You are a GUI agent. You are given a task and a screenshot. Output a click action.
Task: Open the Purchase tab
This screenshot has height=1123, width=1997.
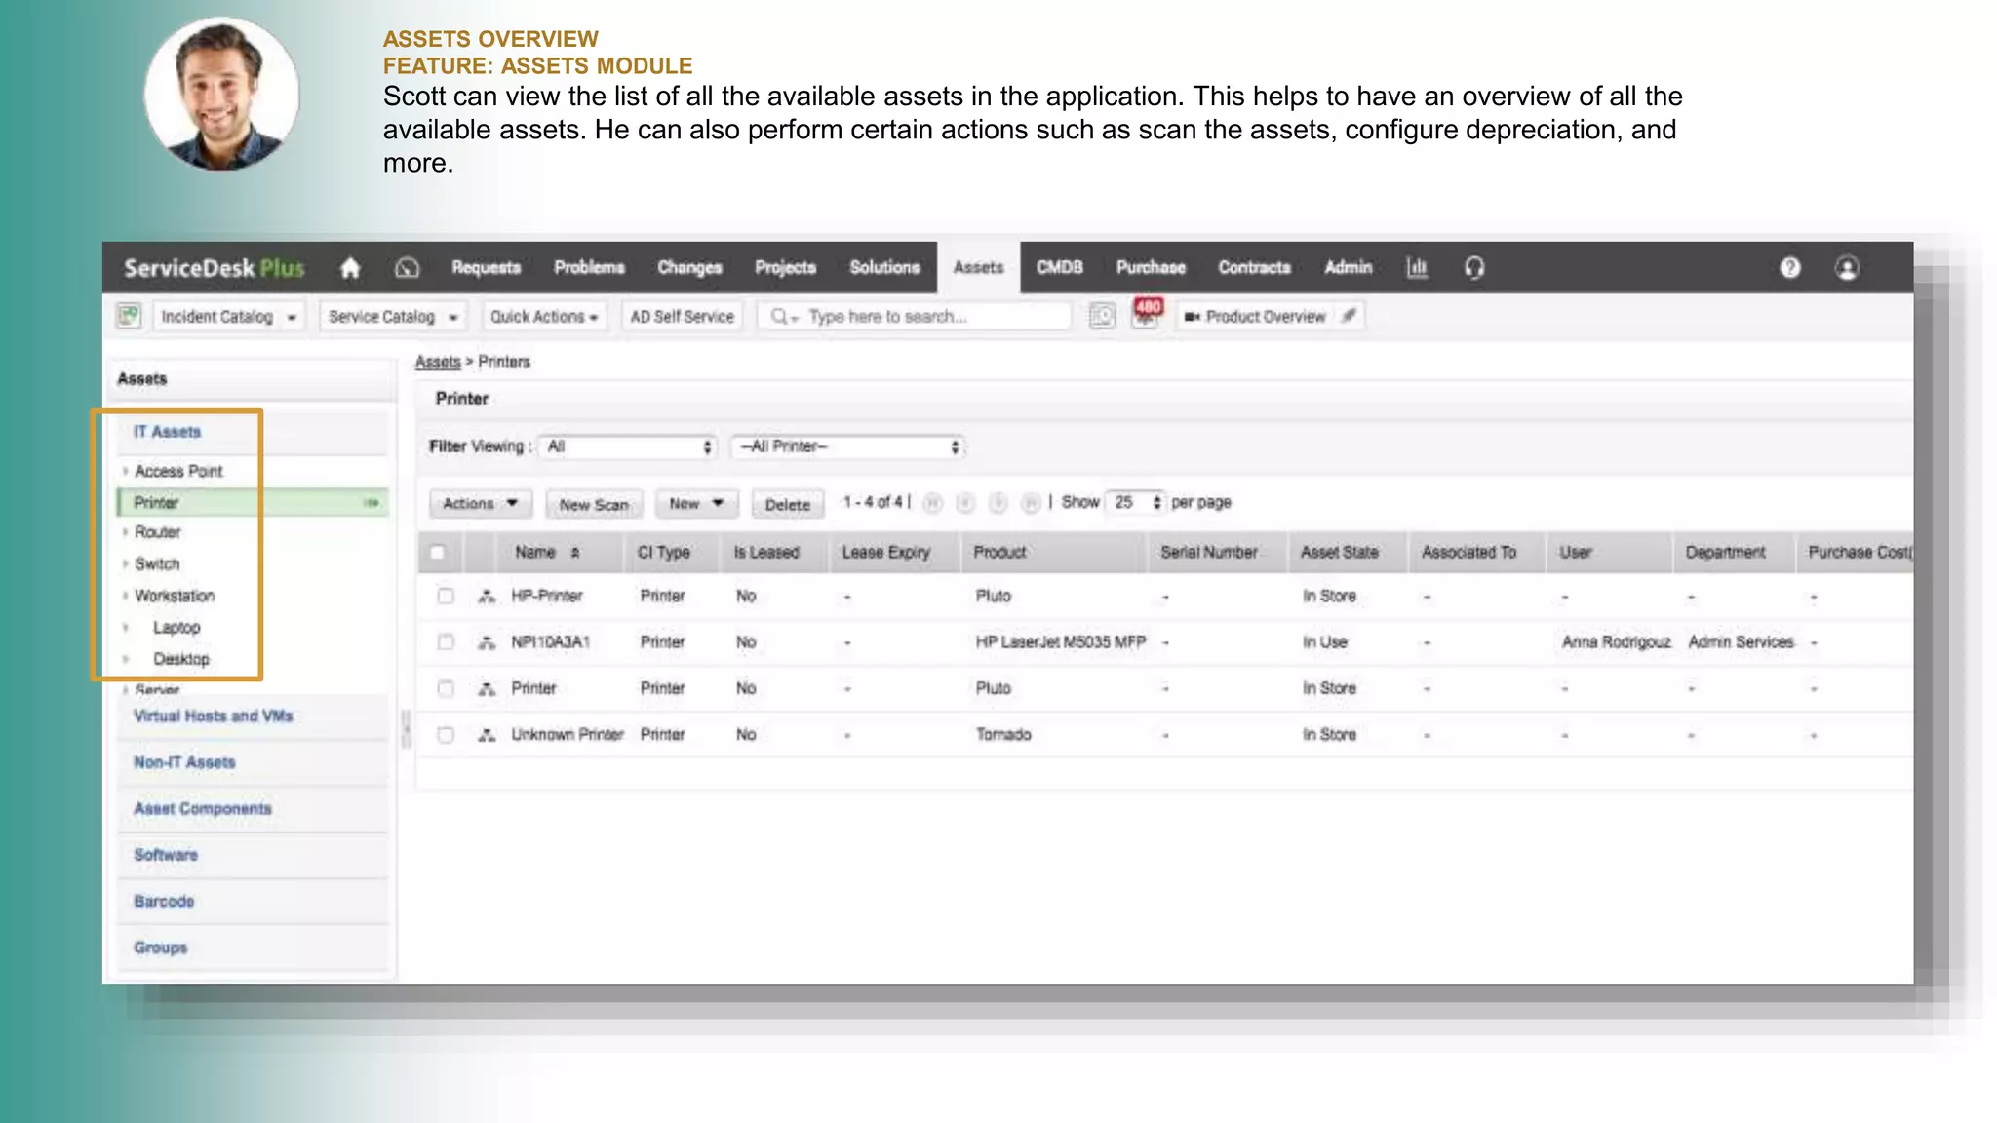click(1151, 267)
